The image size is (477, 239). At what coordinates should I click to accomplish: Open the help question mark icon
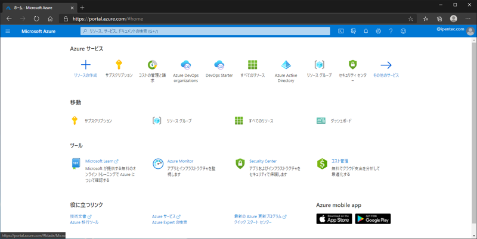click(391, 32)
